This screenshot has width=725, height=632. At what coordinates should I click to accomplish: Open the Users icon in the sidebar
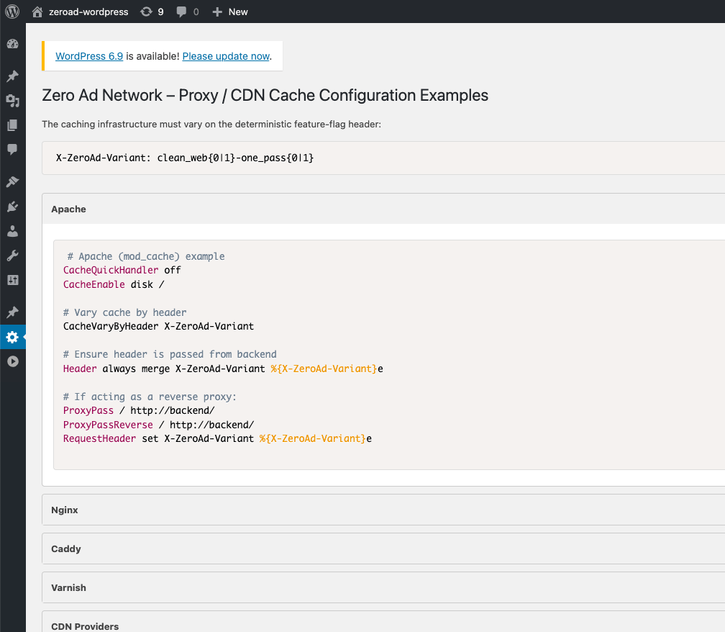[x=12, y=232]
